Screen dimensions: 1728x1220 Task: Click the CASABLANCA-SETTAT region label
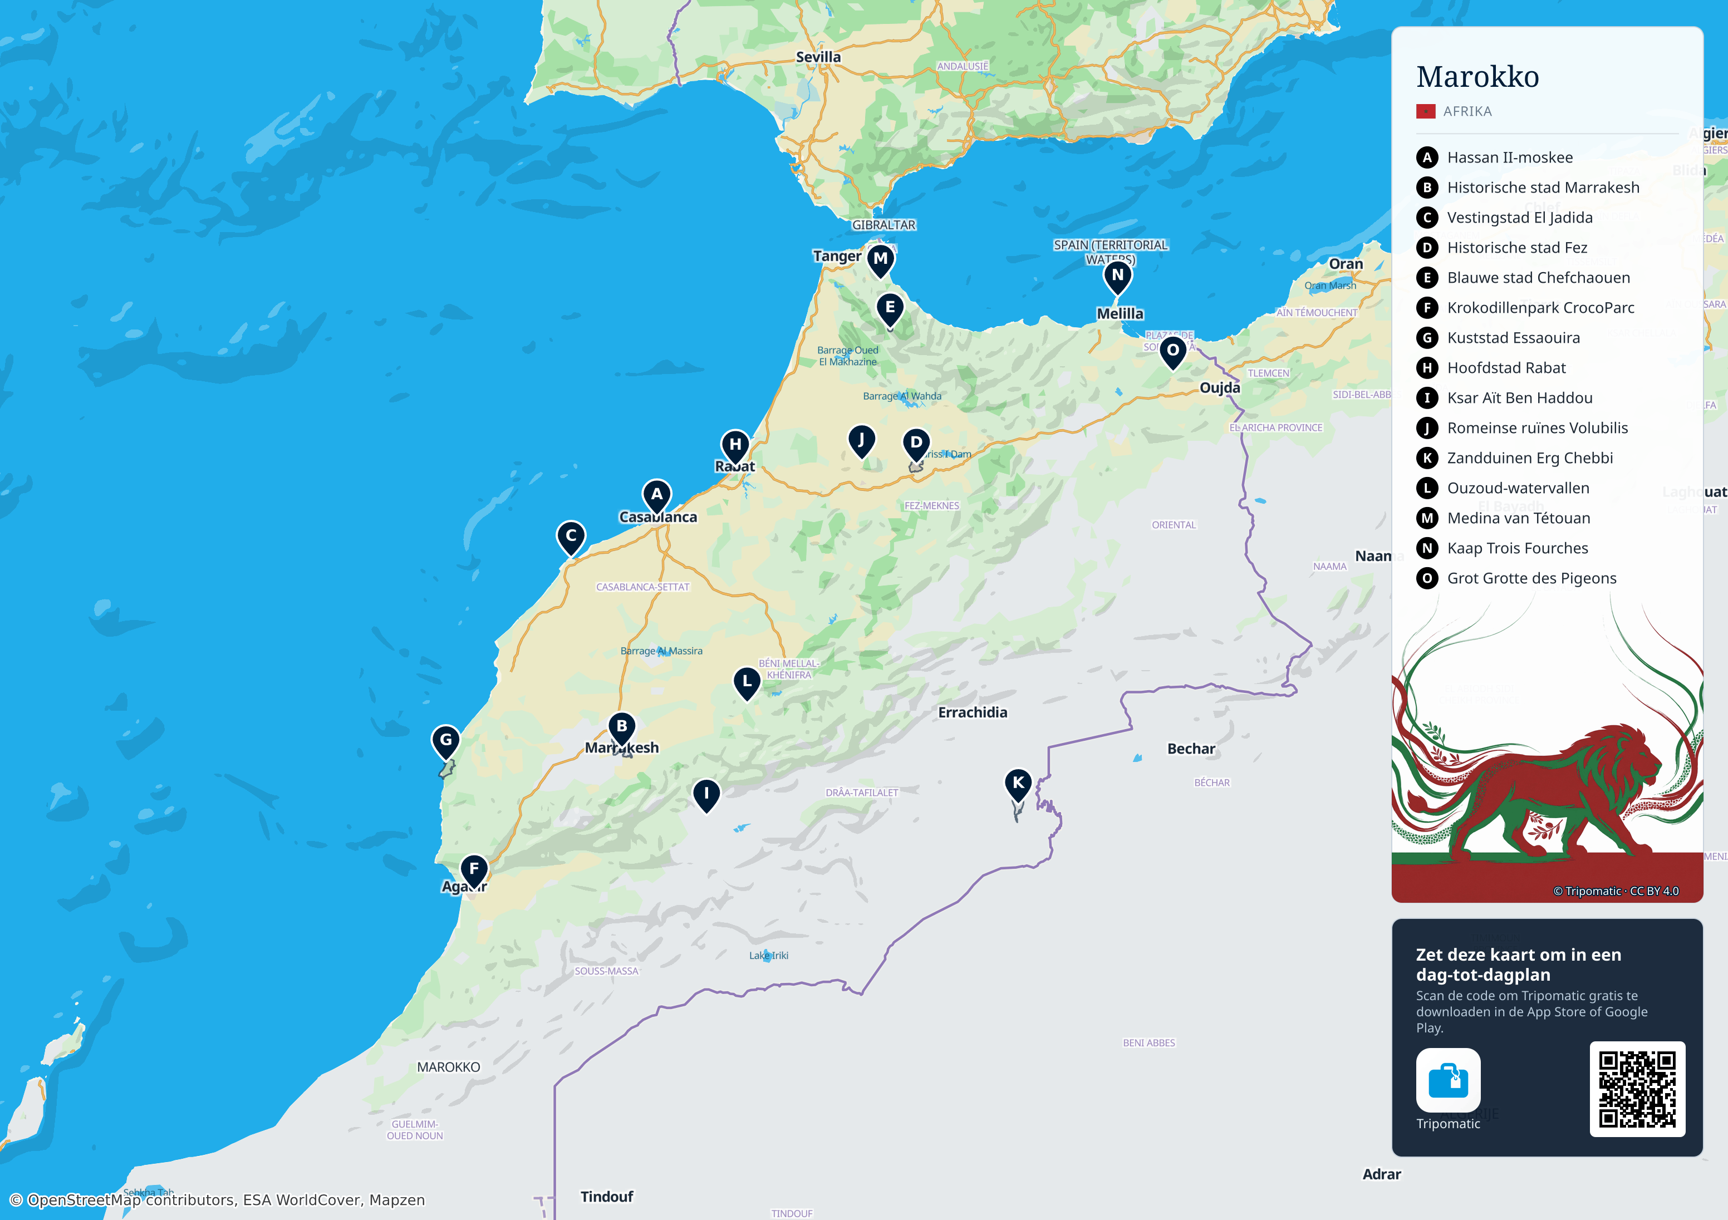click(x=643, y=587)
